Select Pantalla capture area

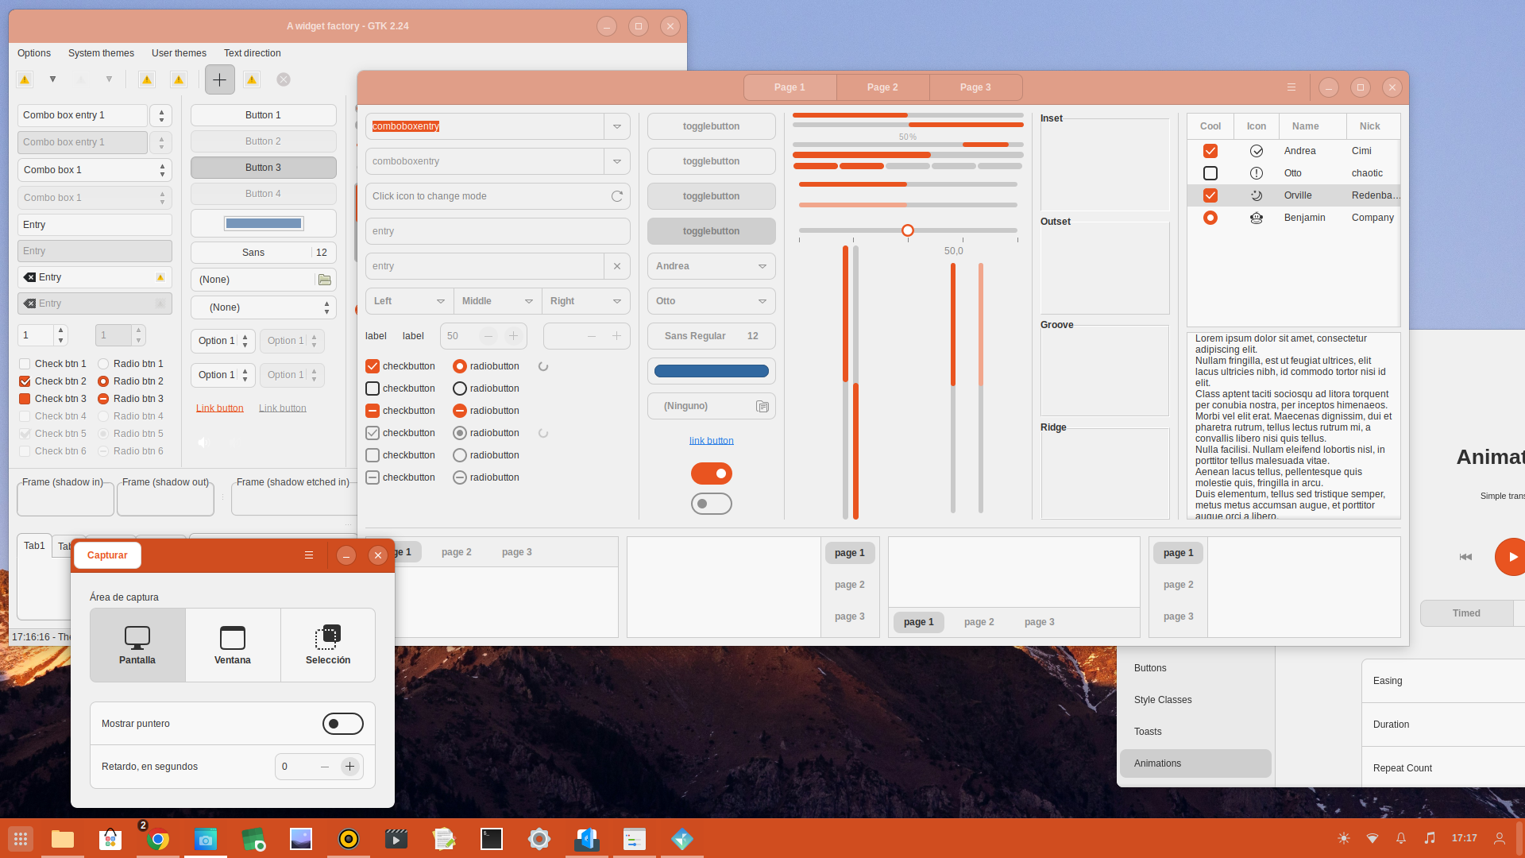(x=137, y=645)
